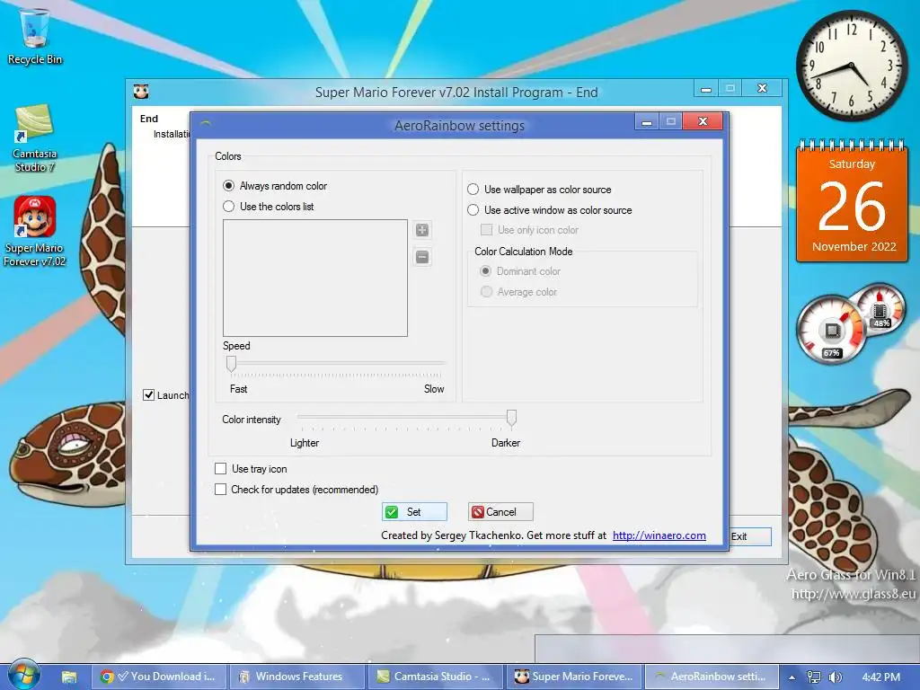Image resolution: width=920 pixels, height=690 pixels.
Task: Uncheck the Launch checkbox in installer window
Action: [148, 395]
